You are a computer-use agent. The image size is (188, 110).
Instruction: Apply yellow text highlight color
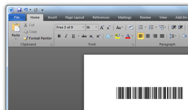pyautogui.click(x=117, y=36)
